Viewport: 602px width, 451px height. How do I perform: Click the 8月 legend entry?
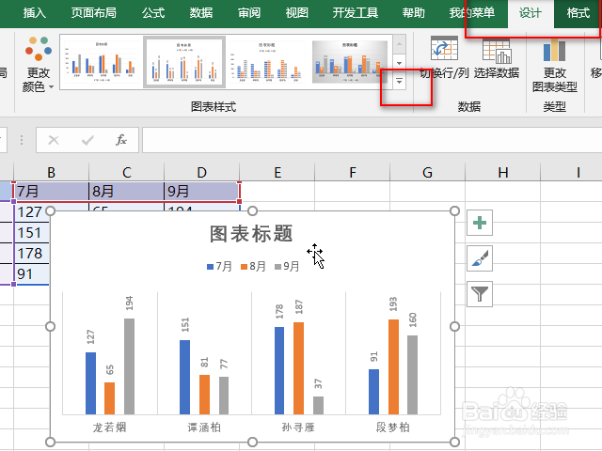[253, 266]
